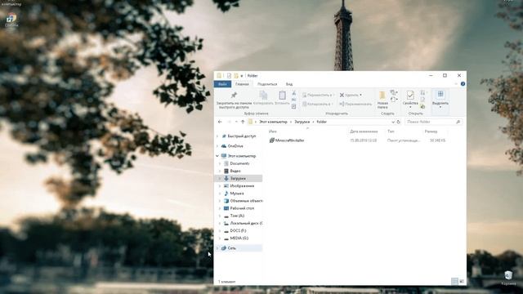Select Объемные объекты in navigation pane
Image resolution: width=523 pixels, height=294 pixels.
point(246,201)
